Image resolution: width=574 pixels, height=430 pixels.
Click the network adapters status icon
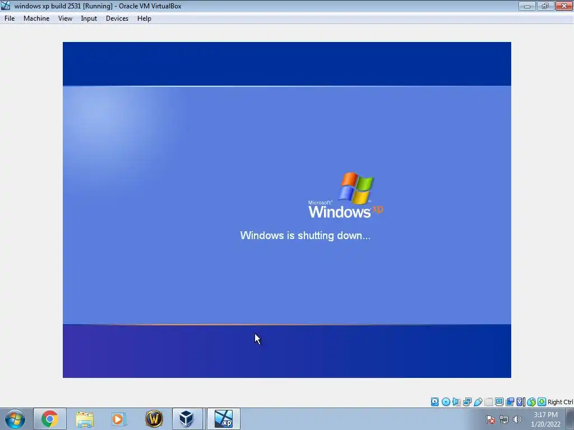tap(467, 402)
